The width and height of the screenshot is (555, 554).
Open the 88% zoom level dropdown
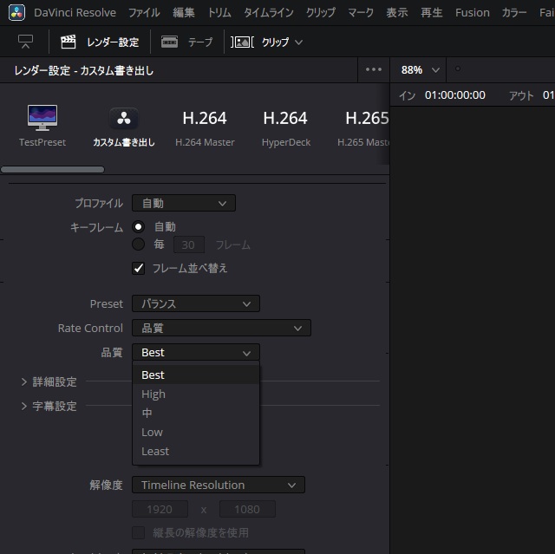tap(421, 69)
